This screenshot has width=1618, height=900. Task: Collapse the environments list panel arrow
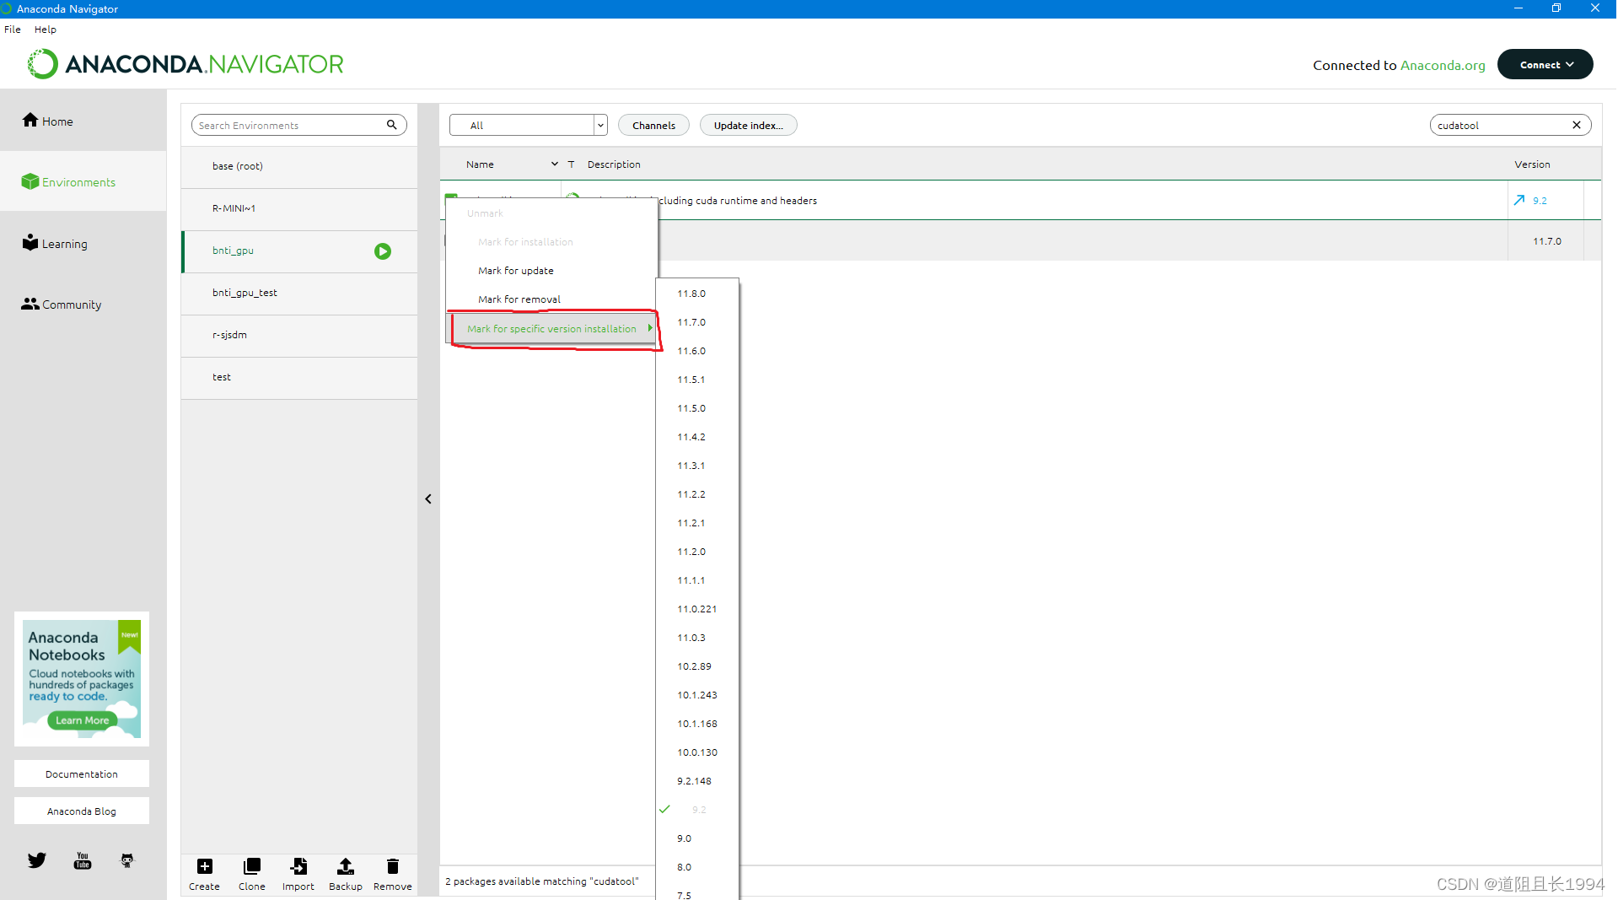coord(428,499)
